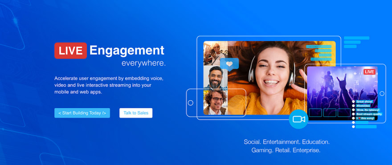Image resolution: width=392 pixels, height=165 pixels.
Task: Click the 'Best stream quality' chat comment
Action: coord(369,114)
